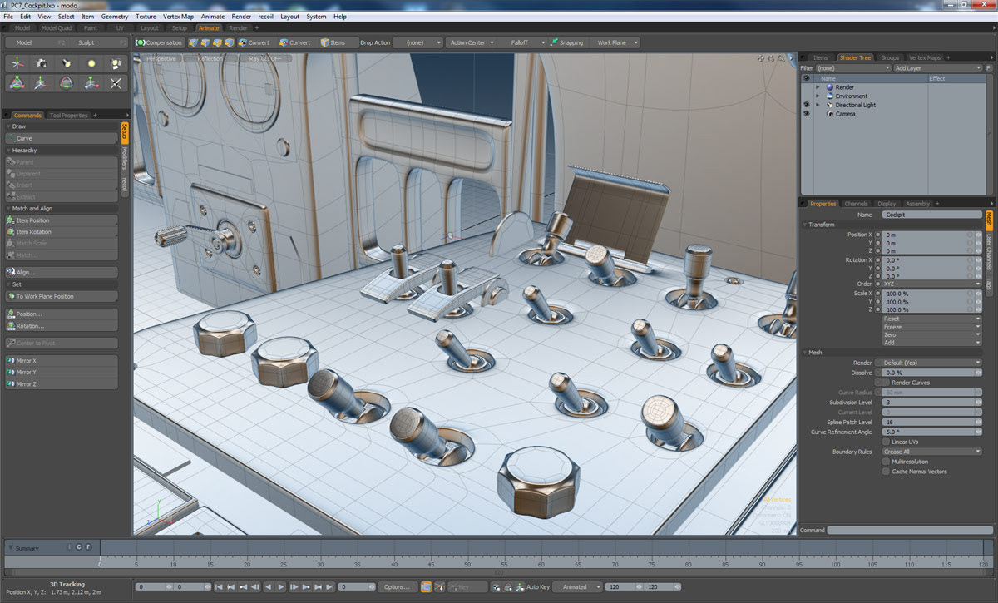The image size is (998, 603).
Task: Toggle the Snapping button
Action: (x=566, y=42)
